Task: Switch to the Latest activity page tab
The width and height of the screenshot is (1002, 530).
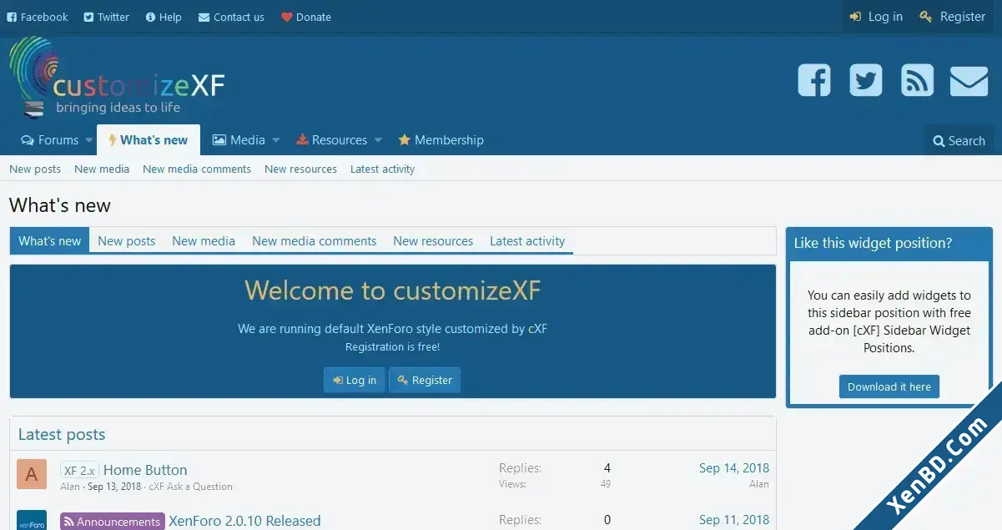Action: point(527,241)
